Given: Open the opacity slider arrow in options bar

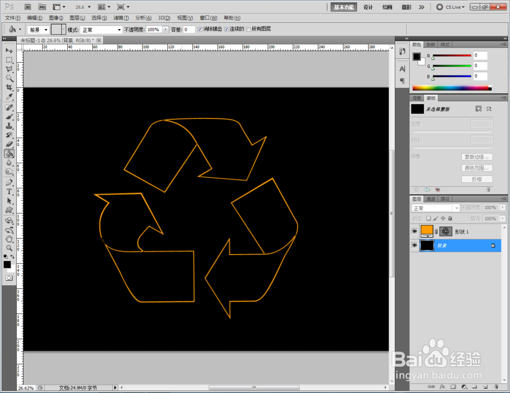Looking at the screenshot, I should [166, 29].
